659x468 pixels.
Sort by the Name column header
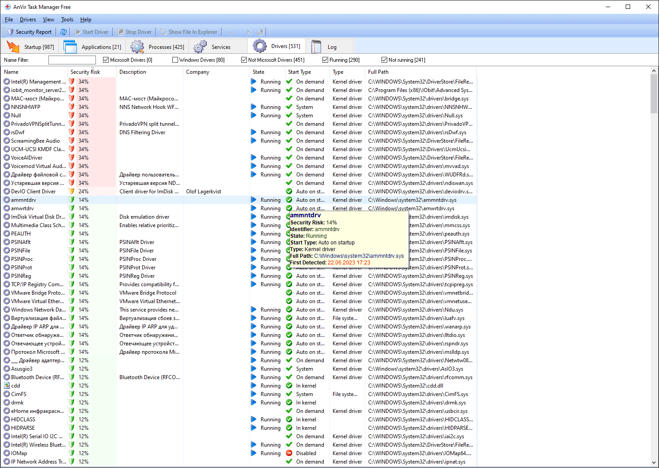pos(35,72)
